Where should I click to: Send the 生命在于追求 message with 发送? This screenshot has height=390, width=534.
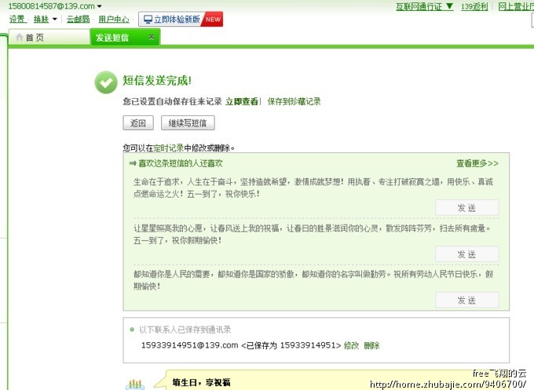[467, 208]
